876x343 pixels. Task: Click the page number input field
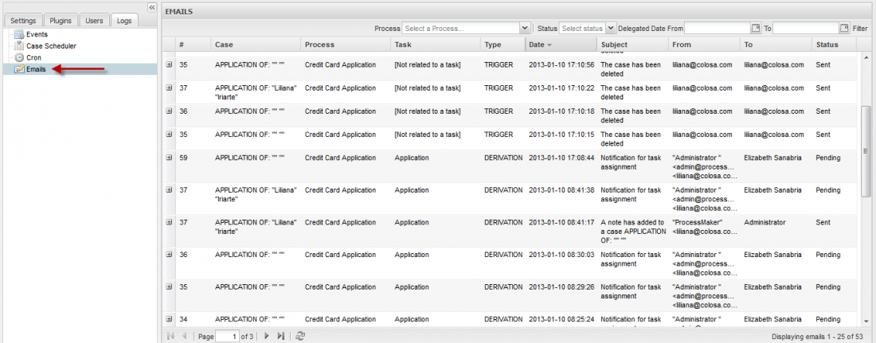coord(227,337)
